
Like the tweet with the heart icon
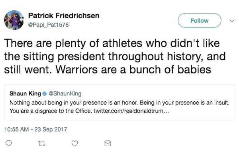[x=75, y=143]
